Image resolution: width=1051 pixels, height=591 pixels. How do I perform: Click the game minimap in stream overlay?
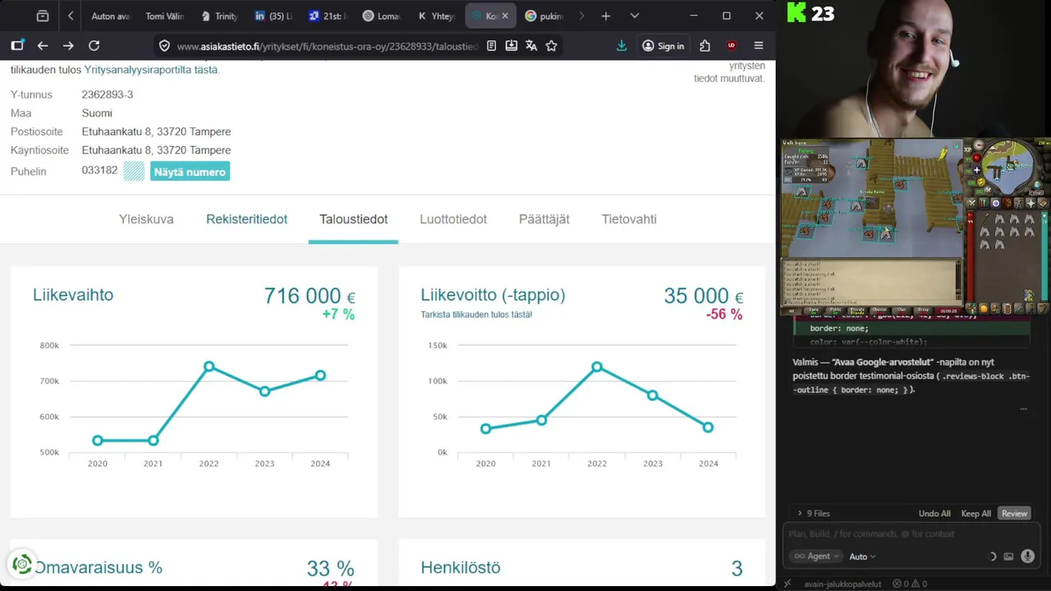(1008, 167)
